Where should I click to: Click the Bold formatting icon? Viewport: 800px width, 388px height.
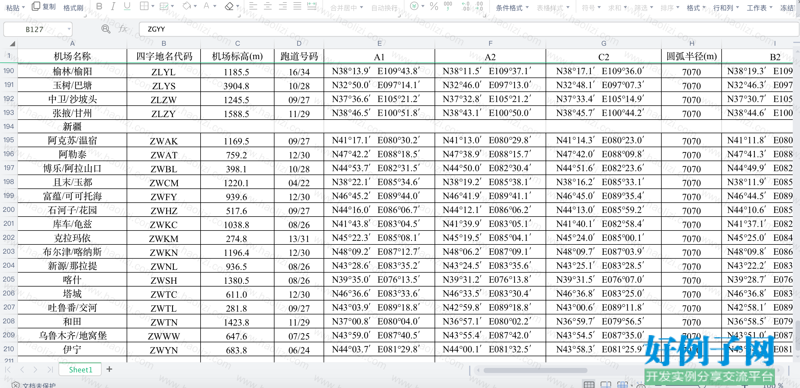(99, 6)
